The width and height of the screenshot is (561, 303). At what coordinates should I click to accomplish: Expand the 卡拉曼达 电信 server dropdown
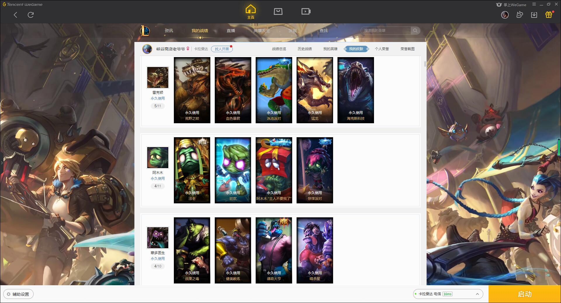point(448,294)
